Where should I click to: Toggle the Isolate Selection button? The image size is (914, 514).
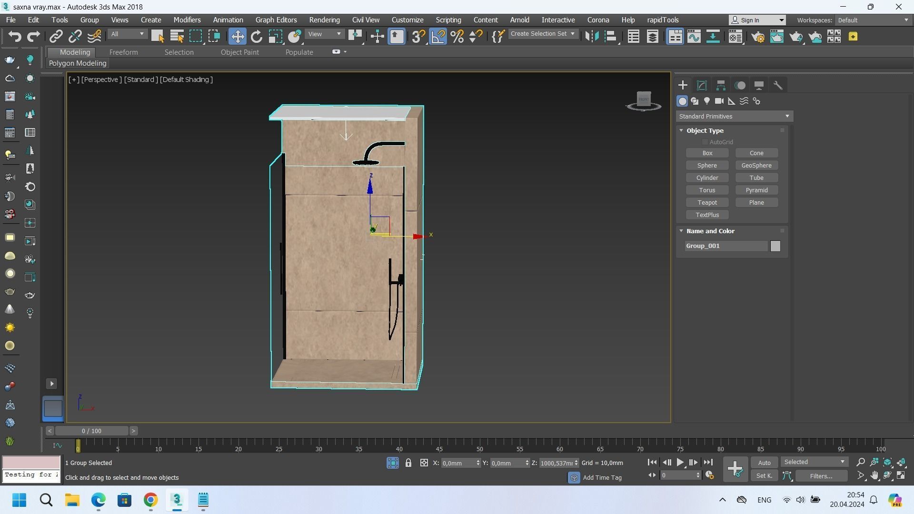(393, 463)
